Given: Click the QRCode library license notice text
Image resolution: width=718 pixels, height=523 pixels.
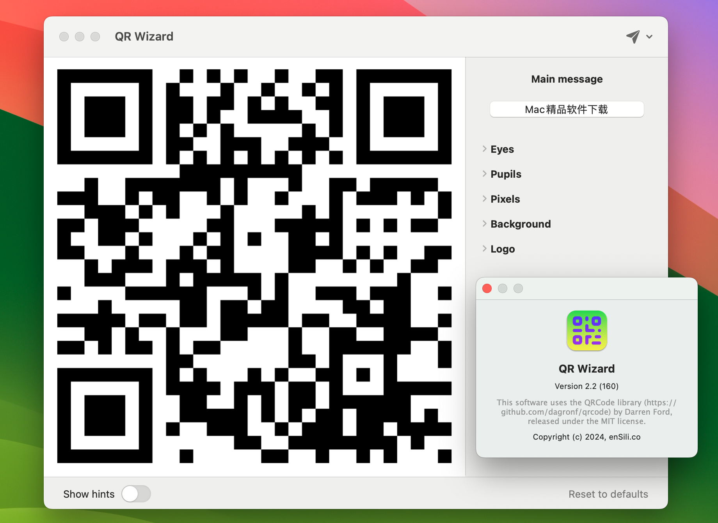Looking at the screenshot, I should [586, 412].
